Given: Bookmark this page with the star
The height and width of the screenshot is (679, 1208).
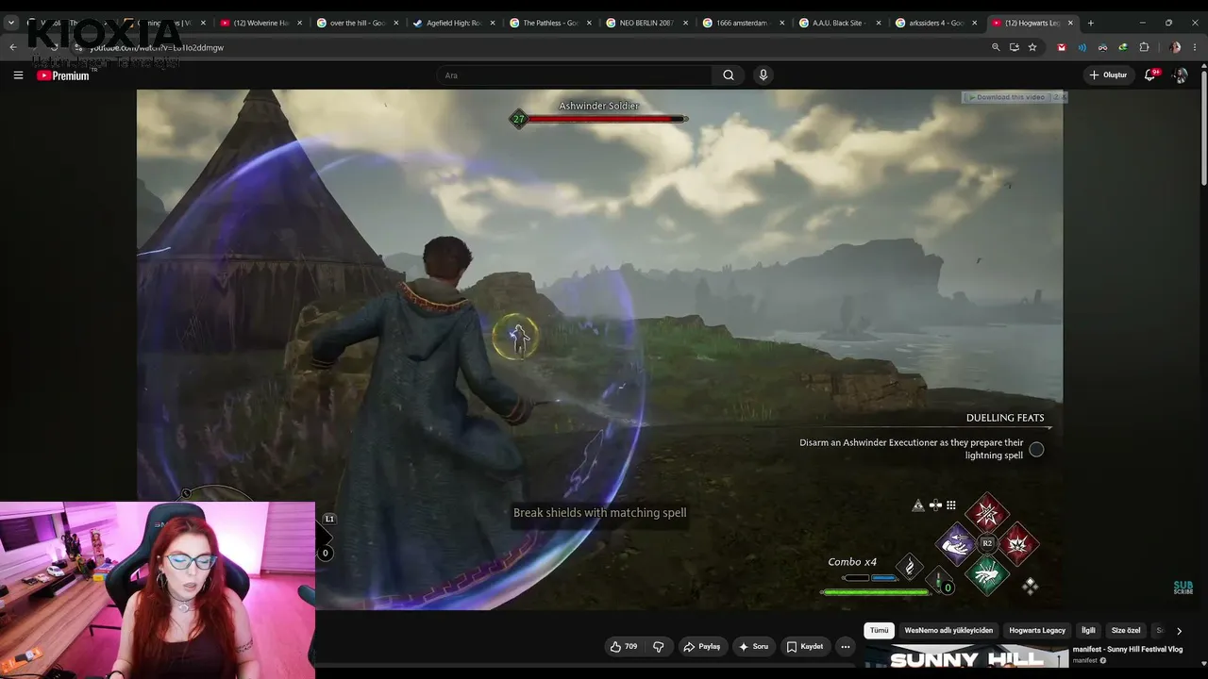Looking at the screenshot, I should 1032,47.
